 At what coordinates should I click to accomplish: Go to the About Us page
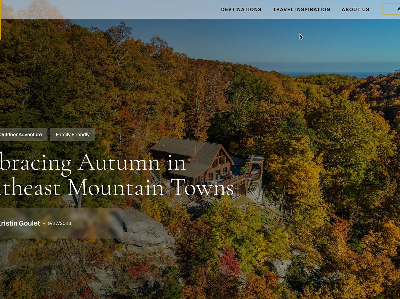[x=355, y=9]
